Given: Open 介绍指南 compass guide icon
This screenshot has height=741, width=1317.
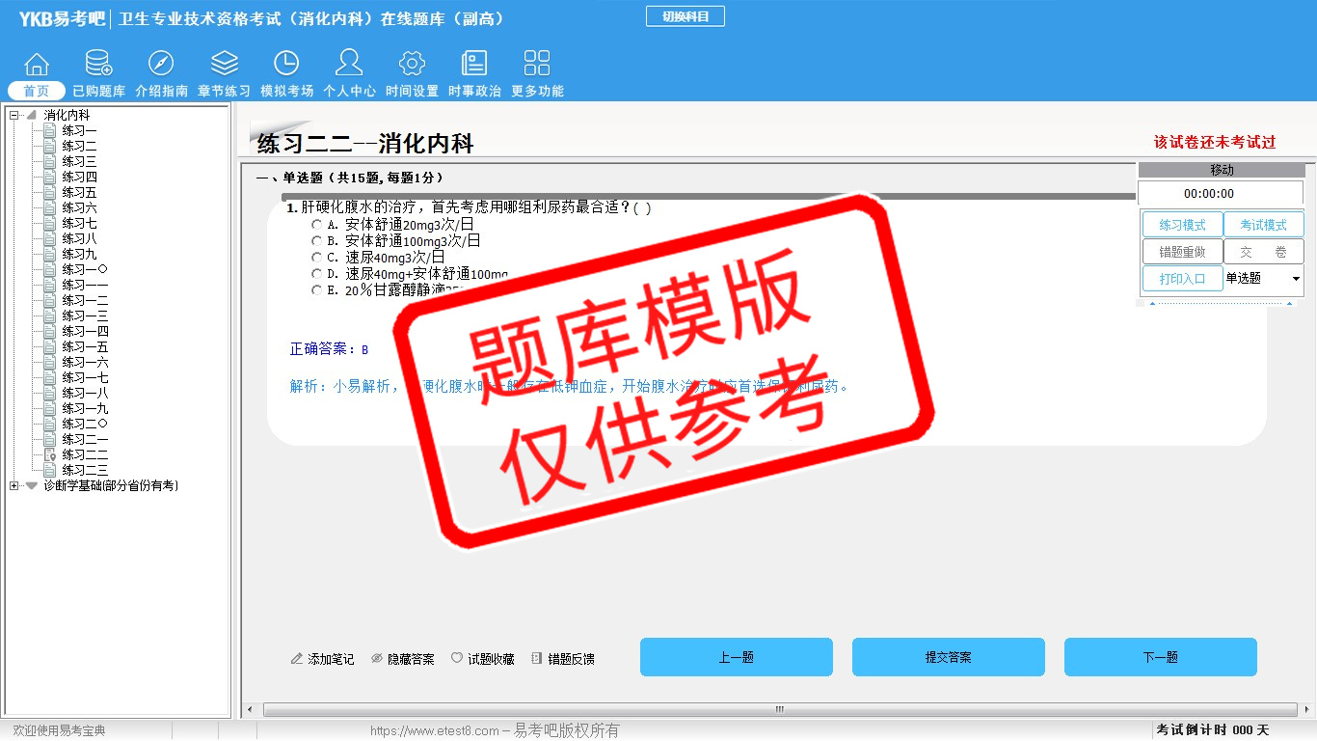Looking at the screenshot, I should point(161,65).
